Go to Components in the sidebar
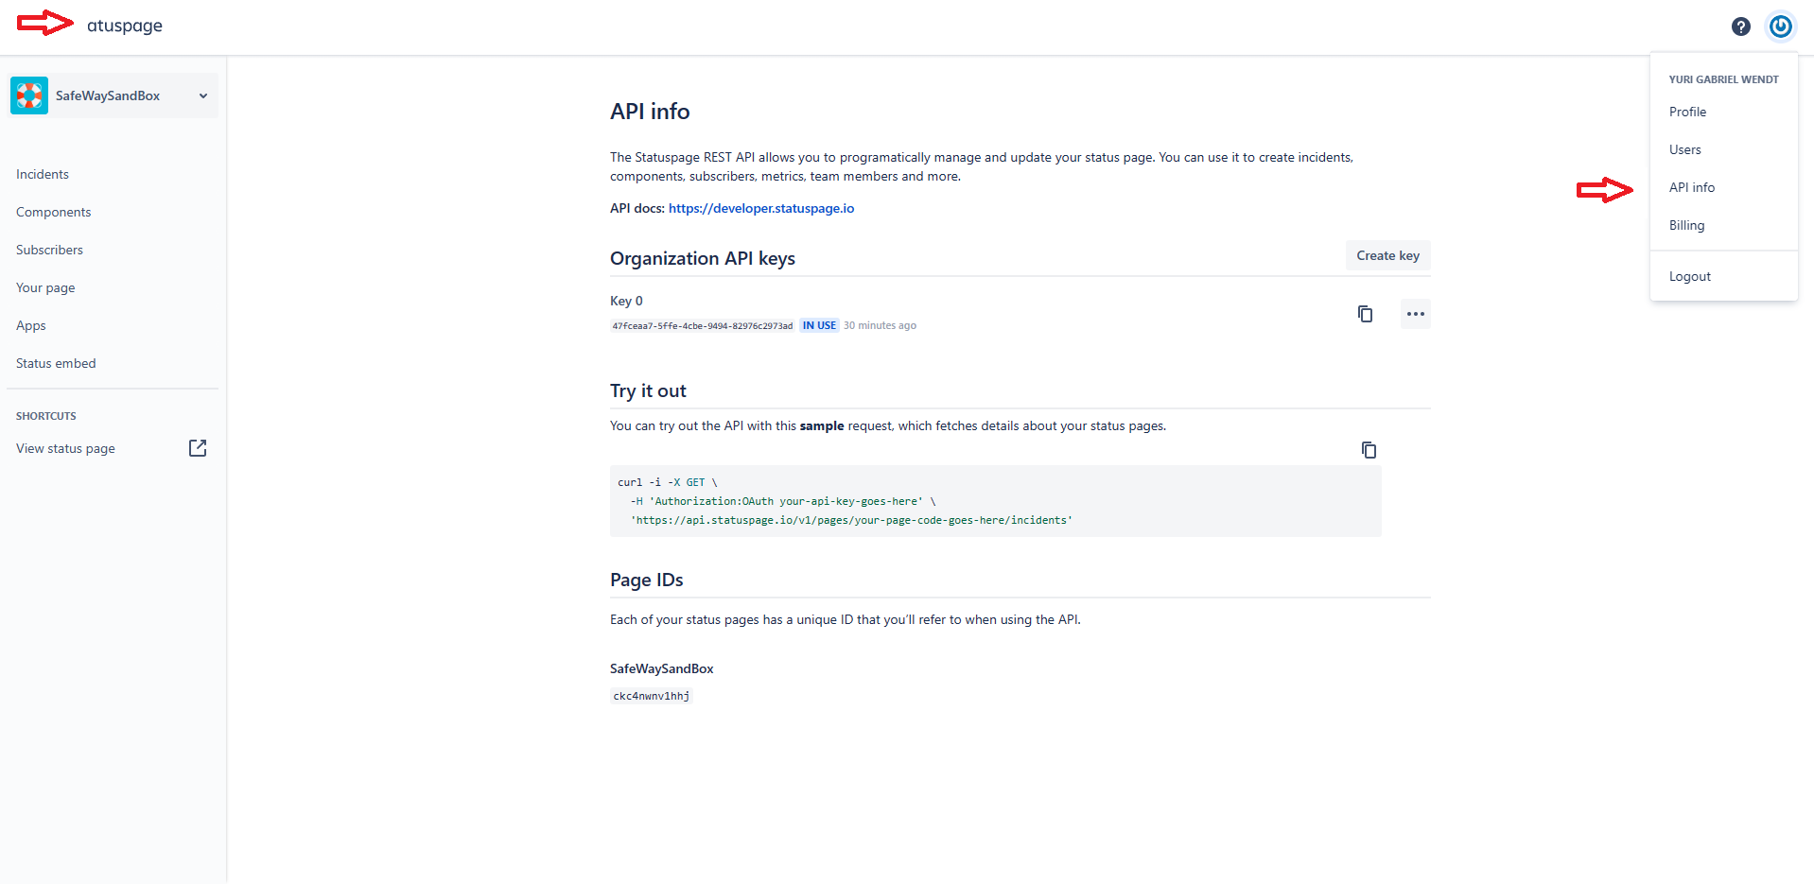1814x884 pixels. (x=54, y=212)
